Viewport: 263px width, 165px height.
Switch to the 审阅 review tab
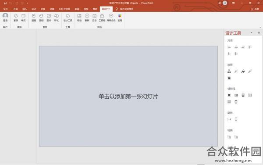pyautogui.click(x=77, y=9)
